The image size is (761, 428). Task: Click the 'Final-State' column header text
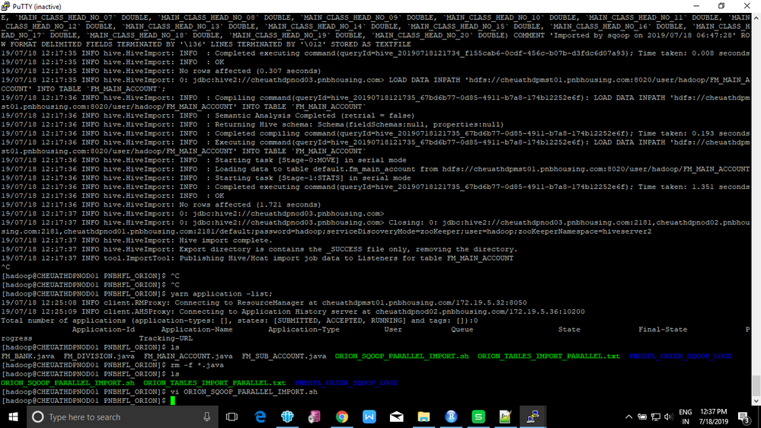pyautogui.click(x=663, y=330)
